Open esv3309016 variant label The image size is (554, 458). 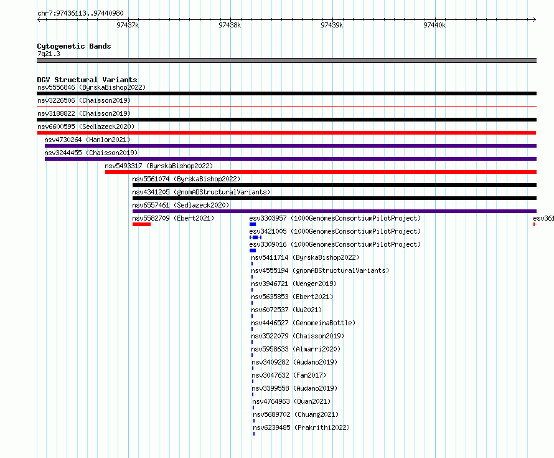(335, 244)
